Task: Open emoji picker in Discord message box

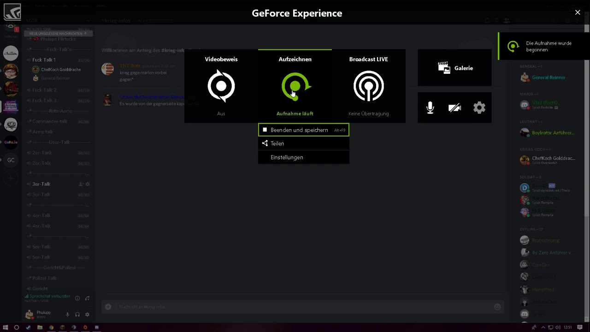Action: tap(497, 307)
